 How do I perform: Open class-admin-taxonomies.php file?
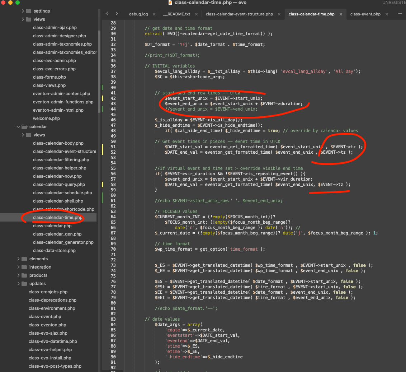(x=62, y=44)
